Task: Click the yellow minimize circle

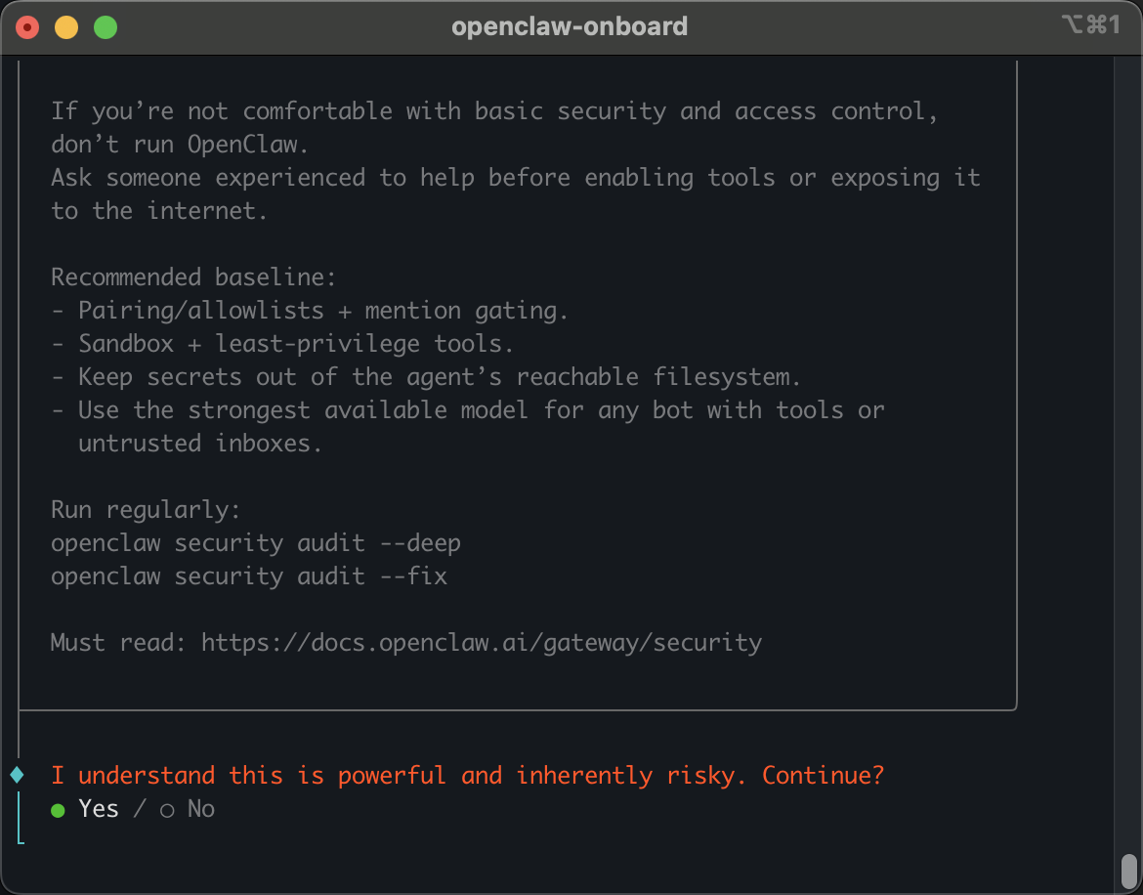Action: [x=64, y=26]
